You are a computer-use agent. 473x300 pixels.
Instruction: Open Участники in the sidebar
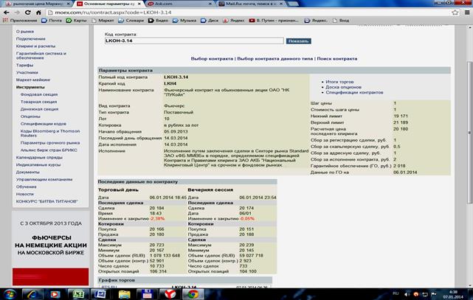[27, 72]
